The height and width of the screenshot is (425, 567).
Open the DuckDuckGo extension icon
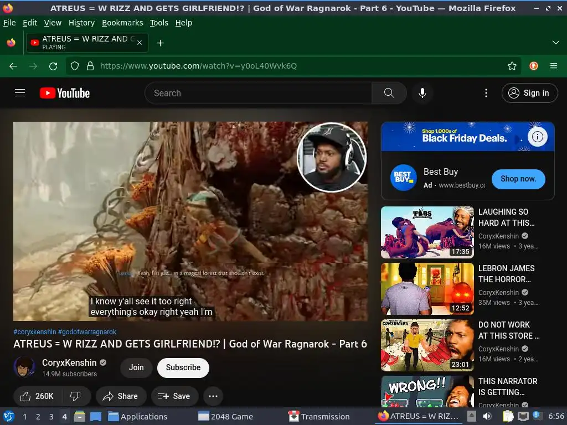(x=534, y=66)
